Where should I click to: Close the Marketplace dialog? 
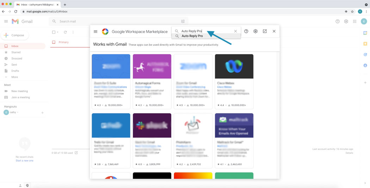tap(274, 31)
